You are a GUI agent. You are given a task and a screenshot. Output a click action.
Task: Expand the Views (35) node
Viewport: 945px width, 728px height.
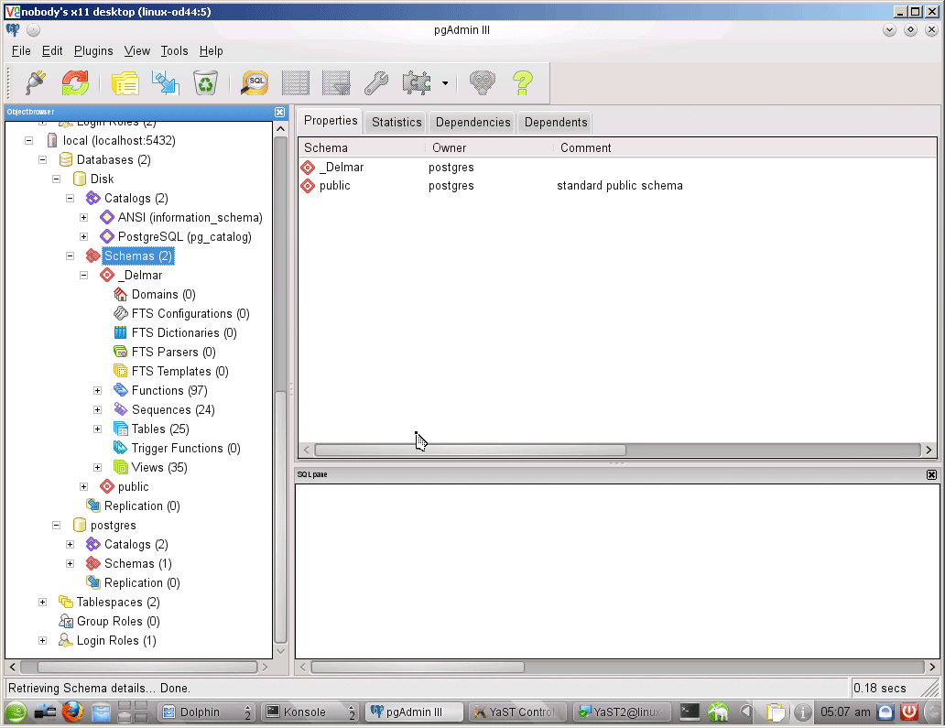(x=98, y=468)
